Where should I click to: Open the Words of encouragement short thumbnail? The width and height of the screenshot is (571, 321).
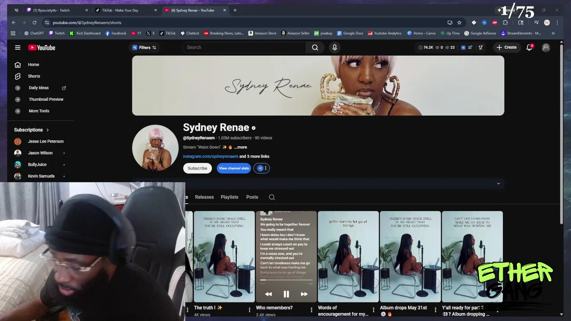click(x=348, y=257)
